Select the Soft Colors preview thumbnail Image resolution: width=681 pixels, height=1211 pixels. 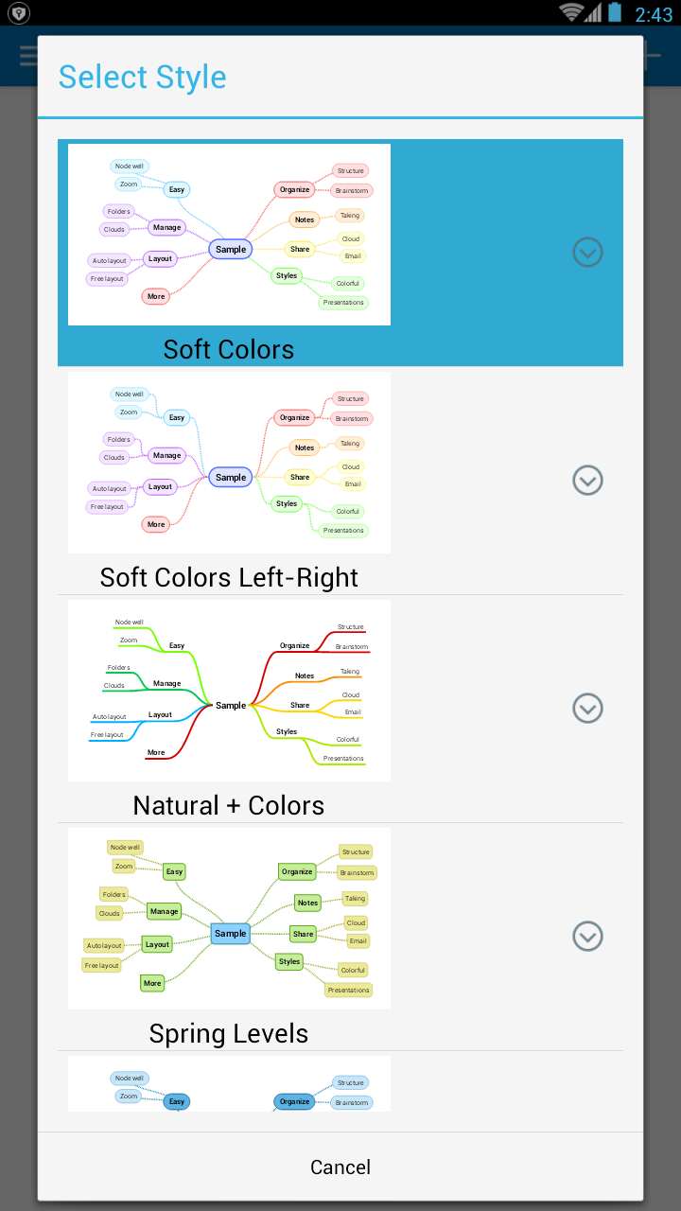[x=229, y=235]
